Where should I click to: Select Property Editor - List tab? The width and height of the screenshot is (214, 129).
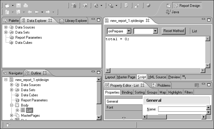pos(124,85)
